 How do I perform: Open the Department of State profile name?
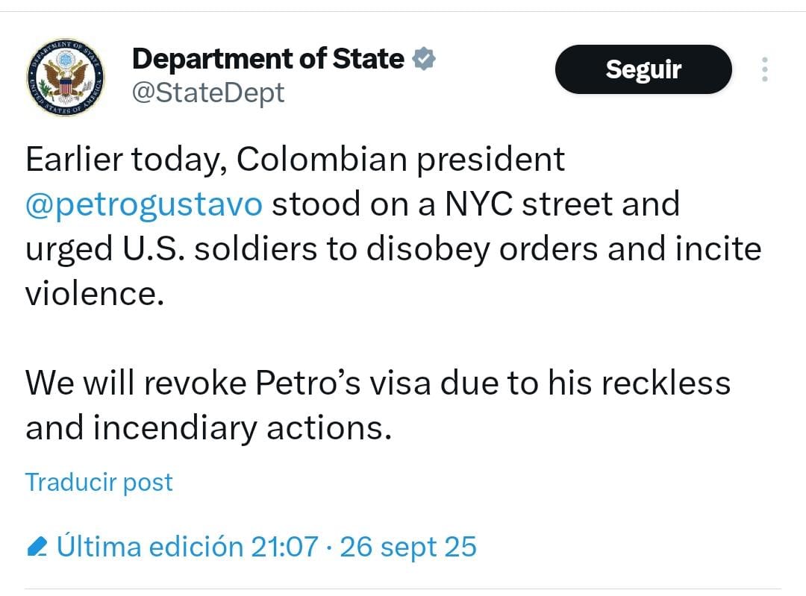point(268,59)
